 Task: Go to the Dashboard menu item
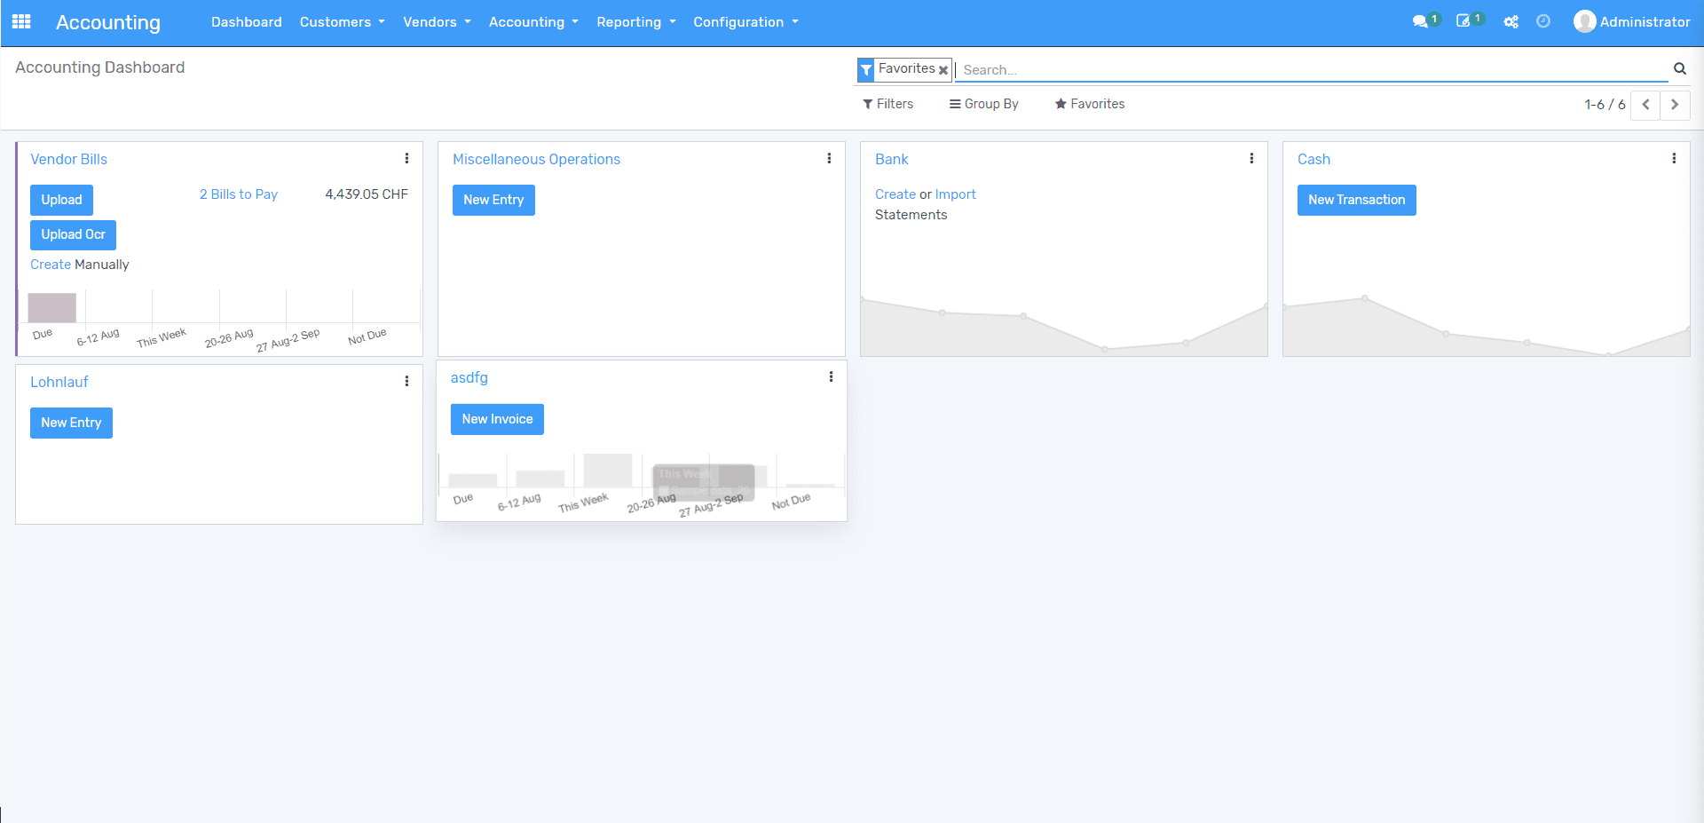point(246,21)
